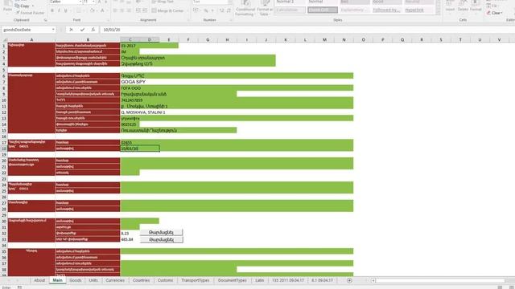Open the font size dropdown
The image size is (515, 289).
tap(93, 2)
